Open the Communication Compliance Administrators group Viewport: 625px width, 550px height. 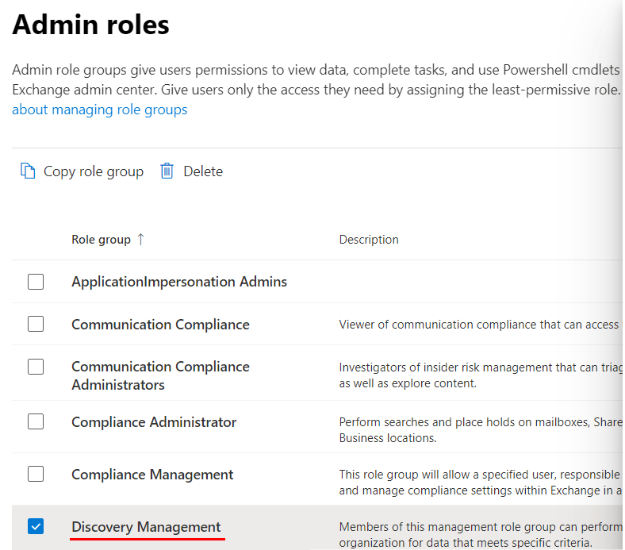click(x=160, y=375)
